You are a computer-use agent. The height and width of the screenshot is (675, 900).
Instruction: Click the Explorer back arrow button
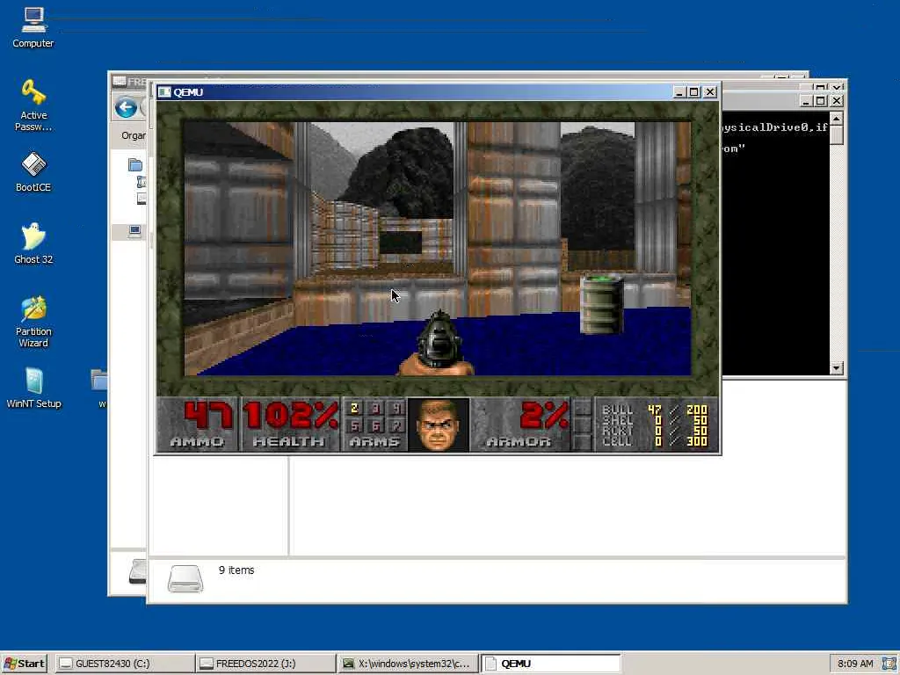(126, 107)
